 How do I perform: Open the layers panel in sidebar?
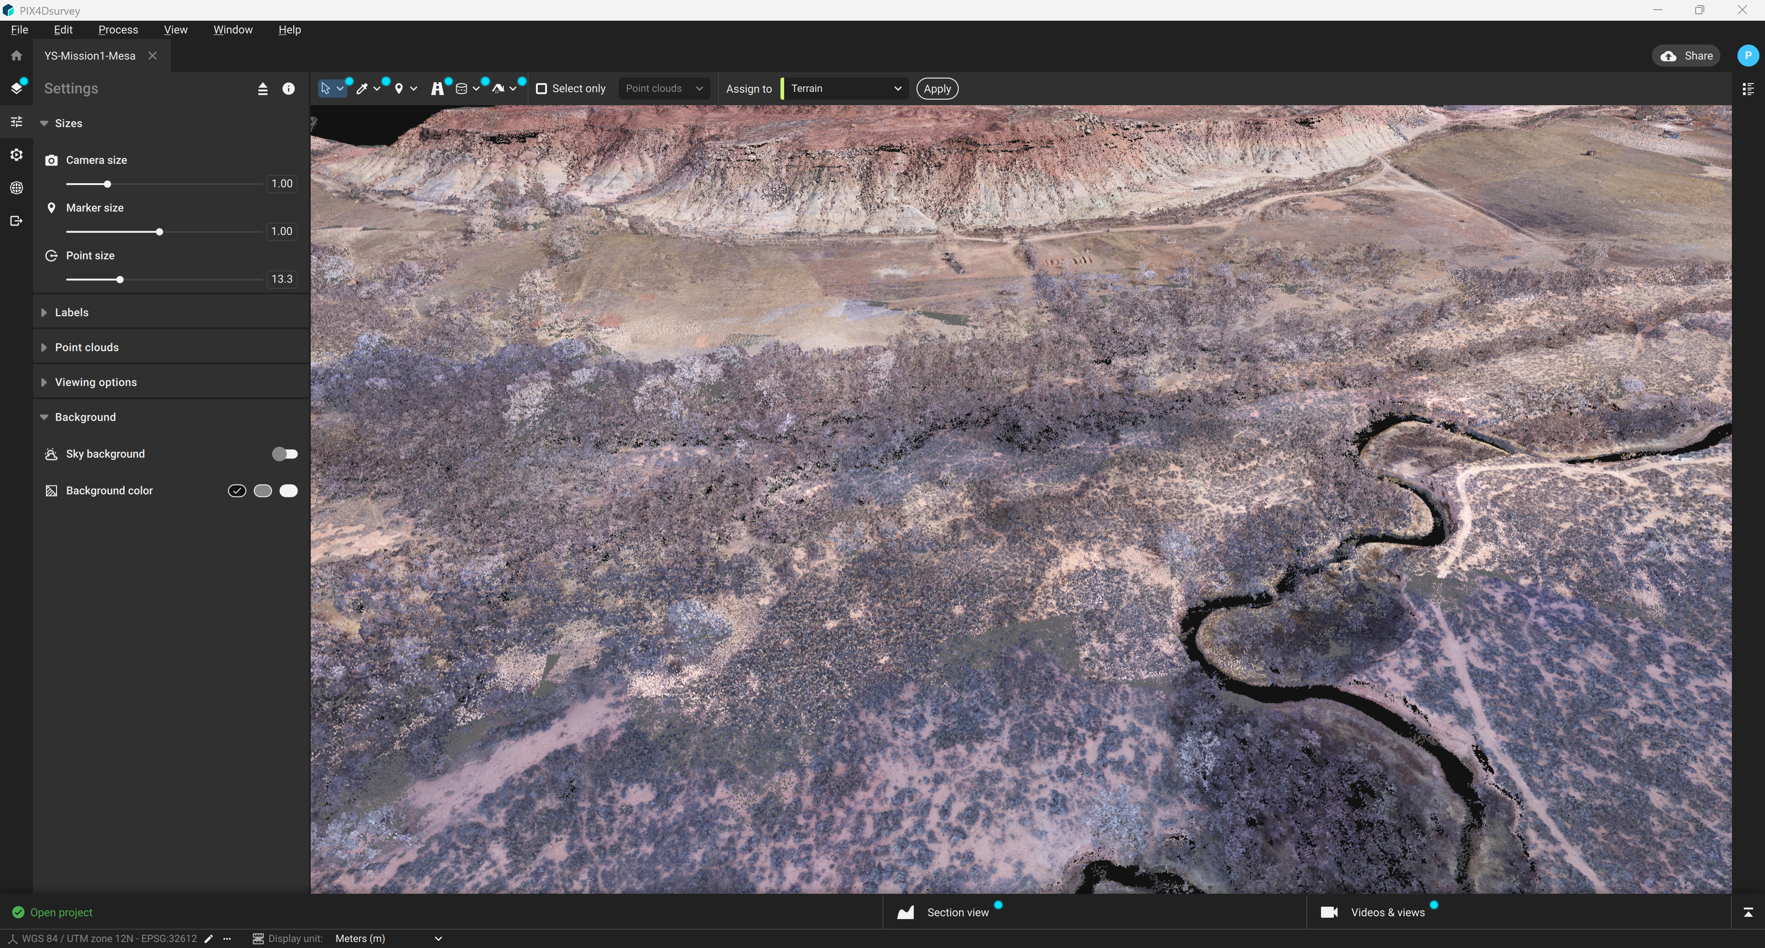(17, 88)
